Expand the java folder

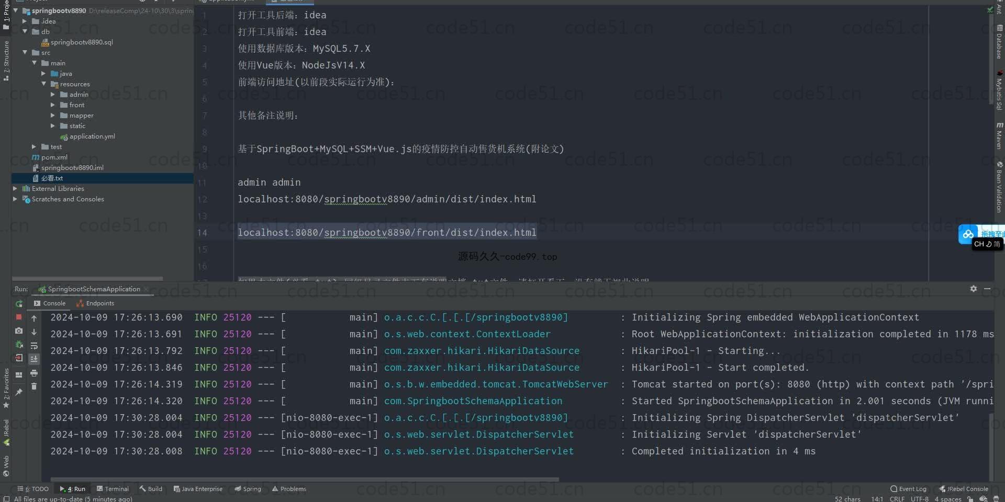point(43,74)
